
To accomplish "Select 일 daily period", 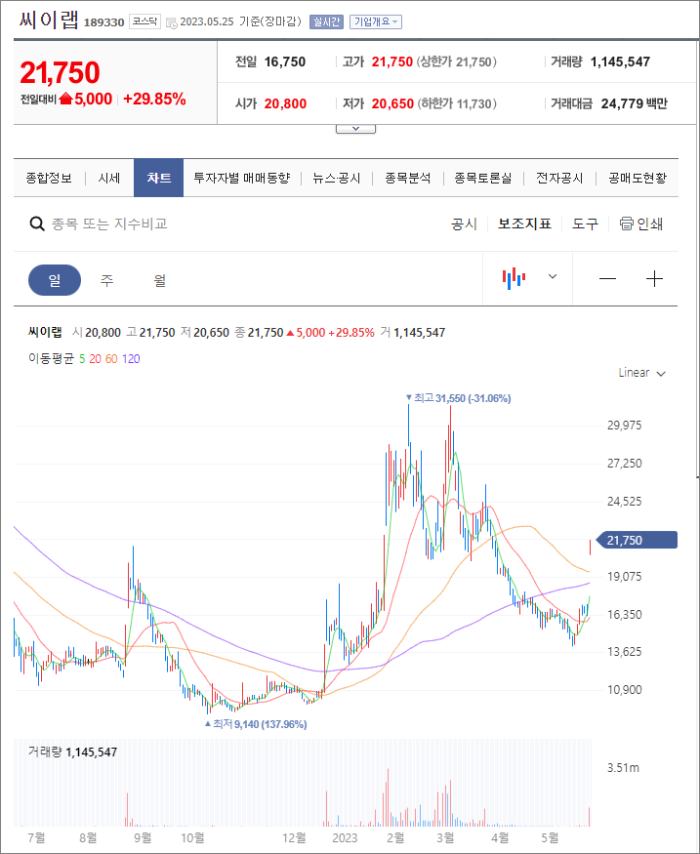I will (55, 280).
